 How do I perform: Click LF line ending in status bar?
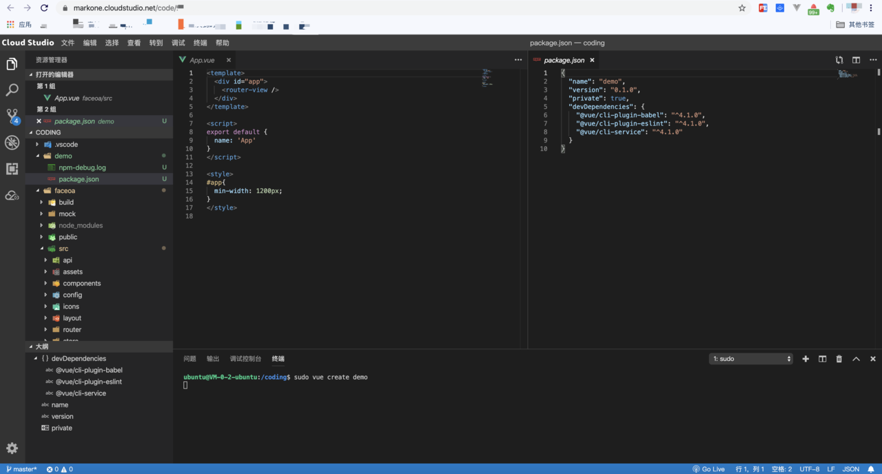tap(831, 469)
